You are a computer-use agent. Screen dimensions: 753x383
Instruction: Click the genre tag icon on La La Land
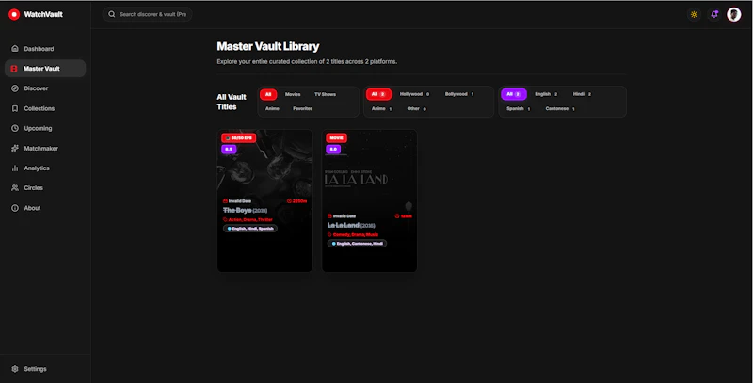(329, 234)
